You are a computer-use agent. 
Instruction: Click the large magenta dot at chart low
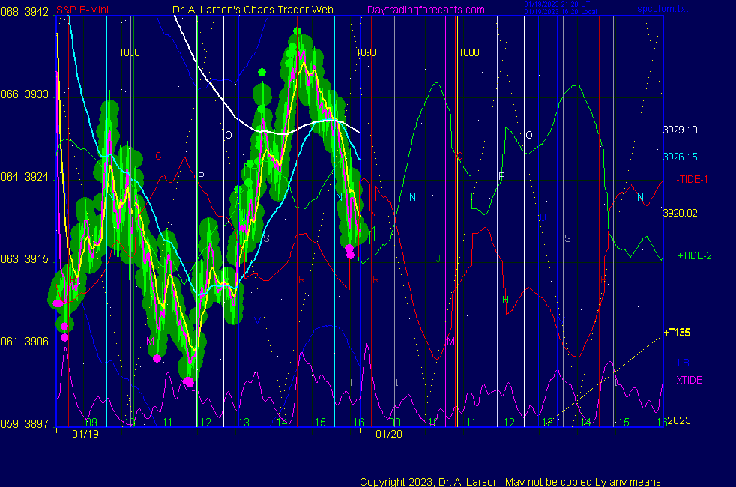tap(188, 382)
